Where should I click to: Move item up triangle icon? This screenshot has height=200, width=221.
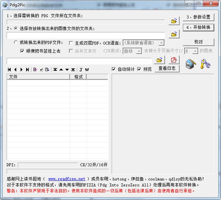point(61,69)
